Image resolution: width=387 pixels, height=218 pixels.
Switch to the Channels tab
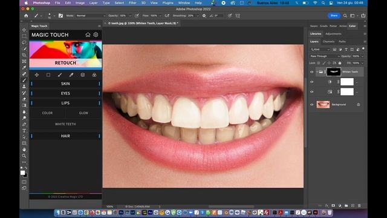point(328,42)
